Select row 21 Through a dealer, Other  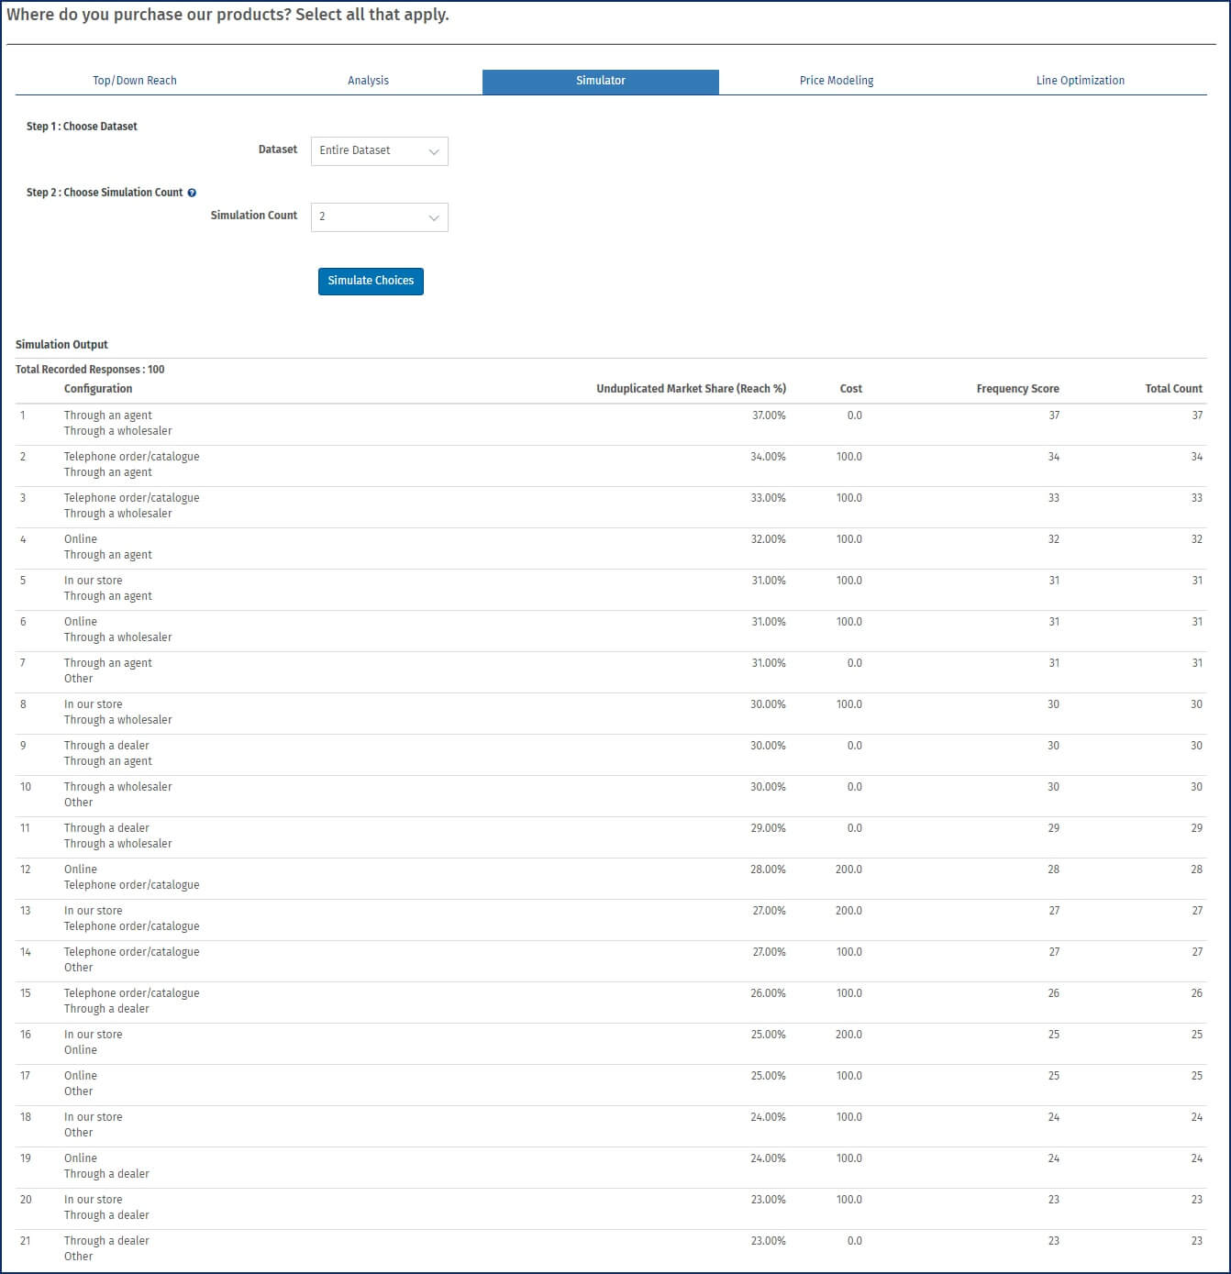(x=106, y=1248)
